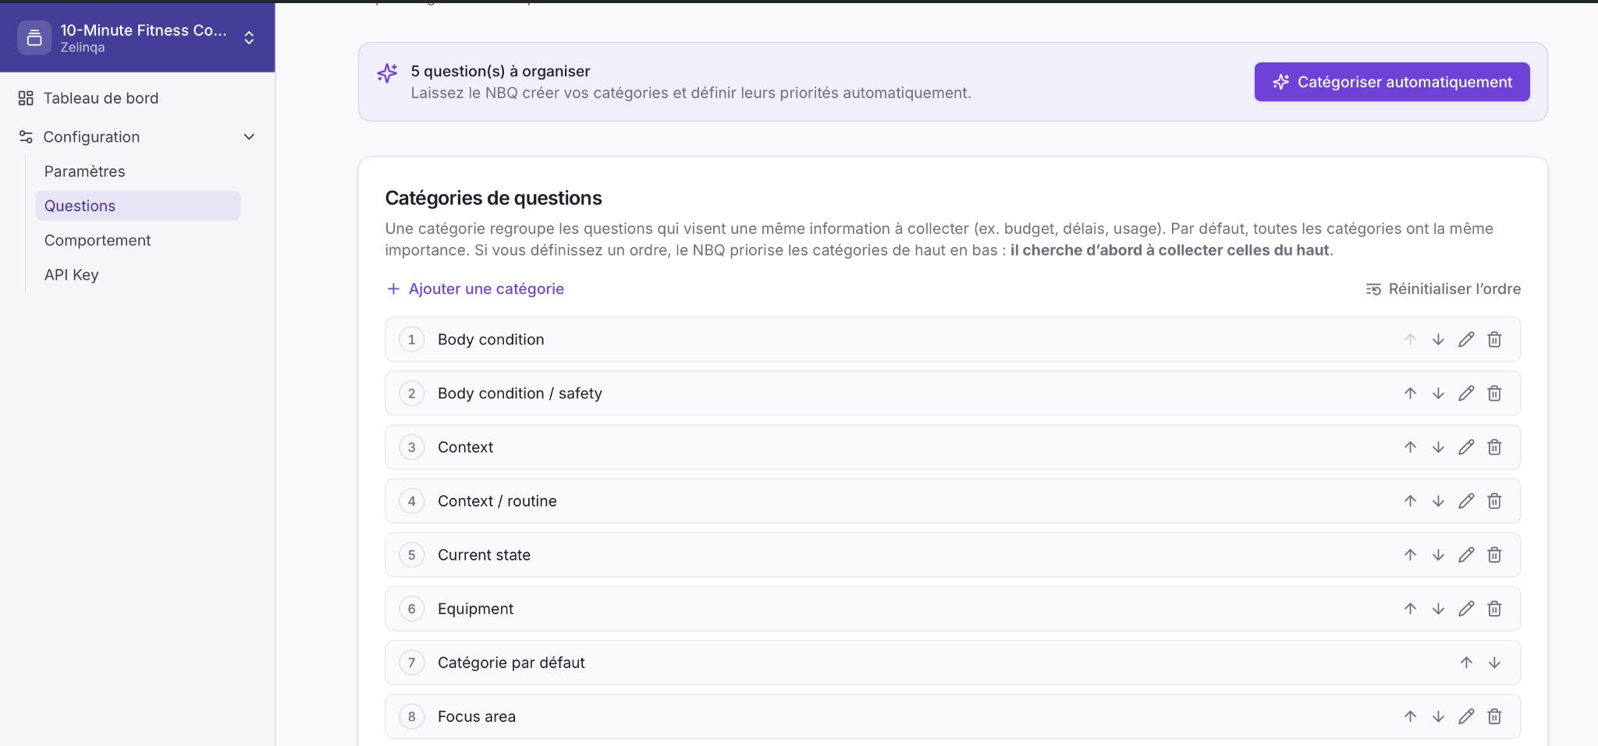Move Catégorie par défaut down
The image size is (1598, 746).
point(1494,662)
